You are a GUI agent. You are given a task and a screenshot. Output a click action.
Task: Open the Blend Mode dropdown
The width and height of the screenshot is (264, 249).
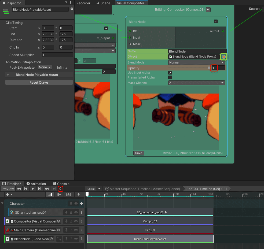(196, 62)
